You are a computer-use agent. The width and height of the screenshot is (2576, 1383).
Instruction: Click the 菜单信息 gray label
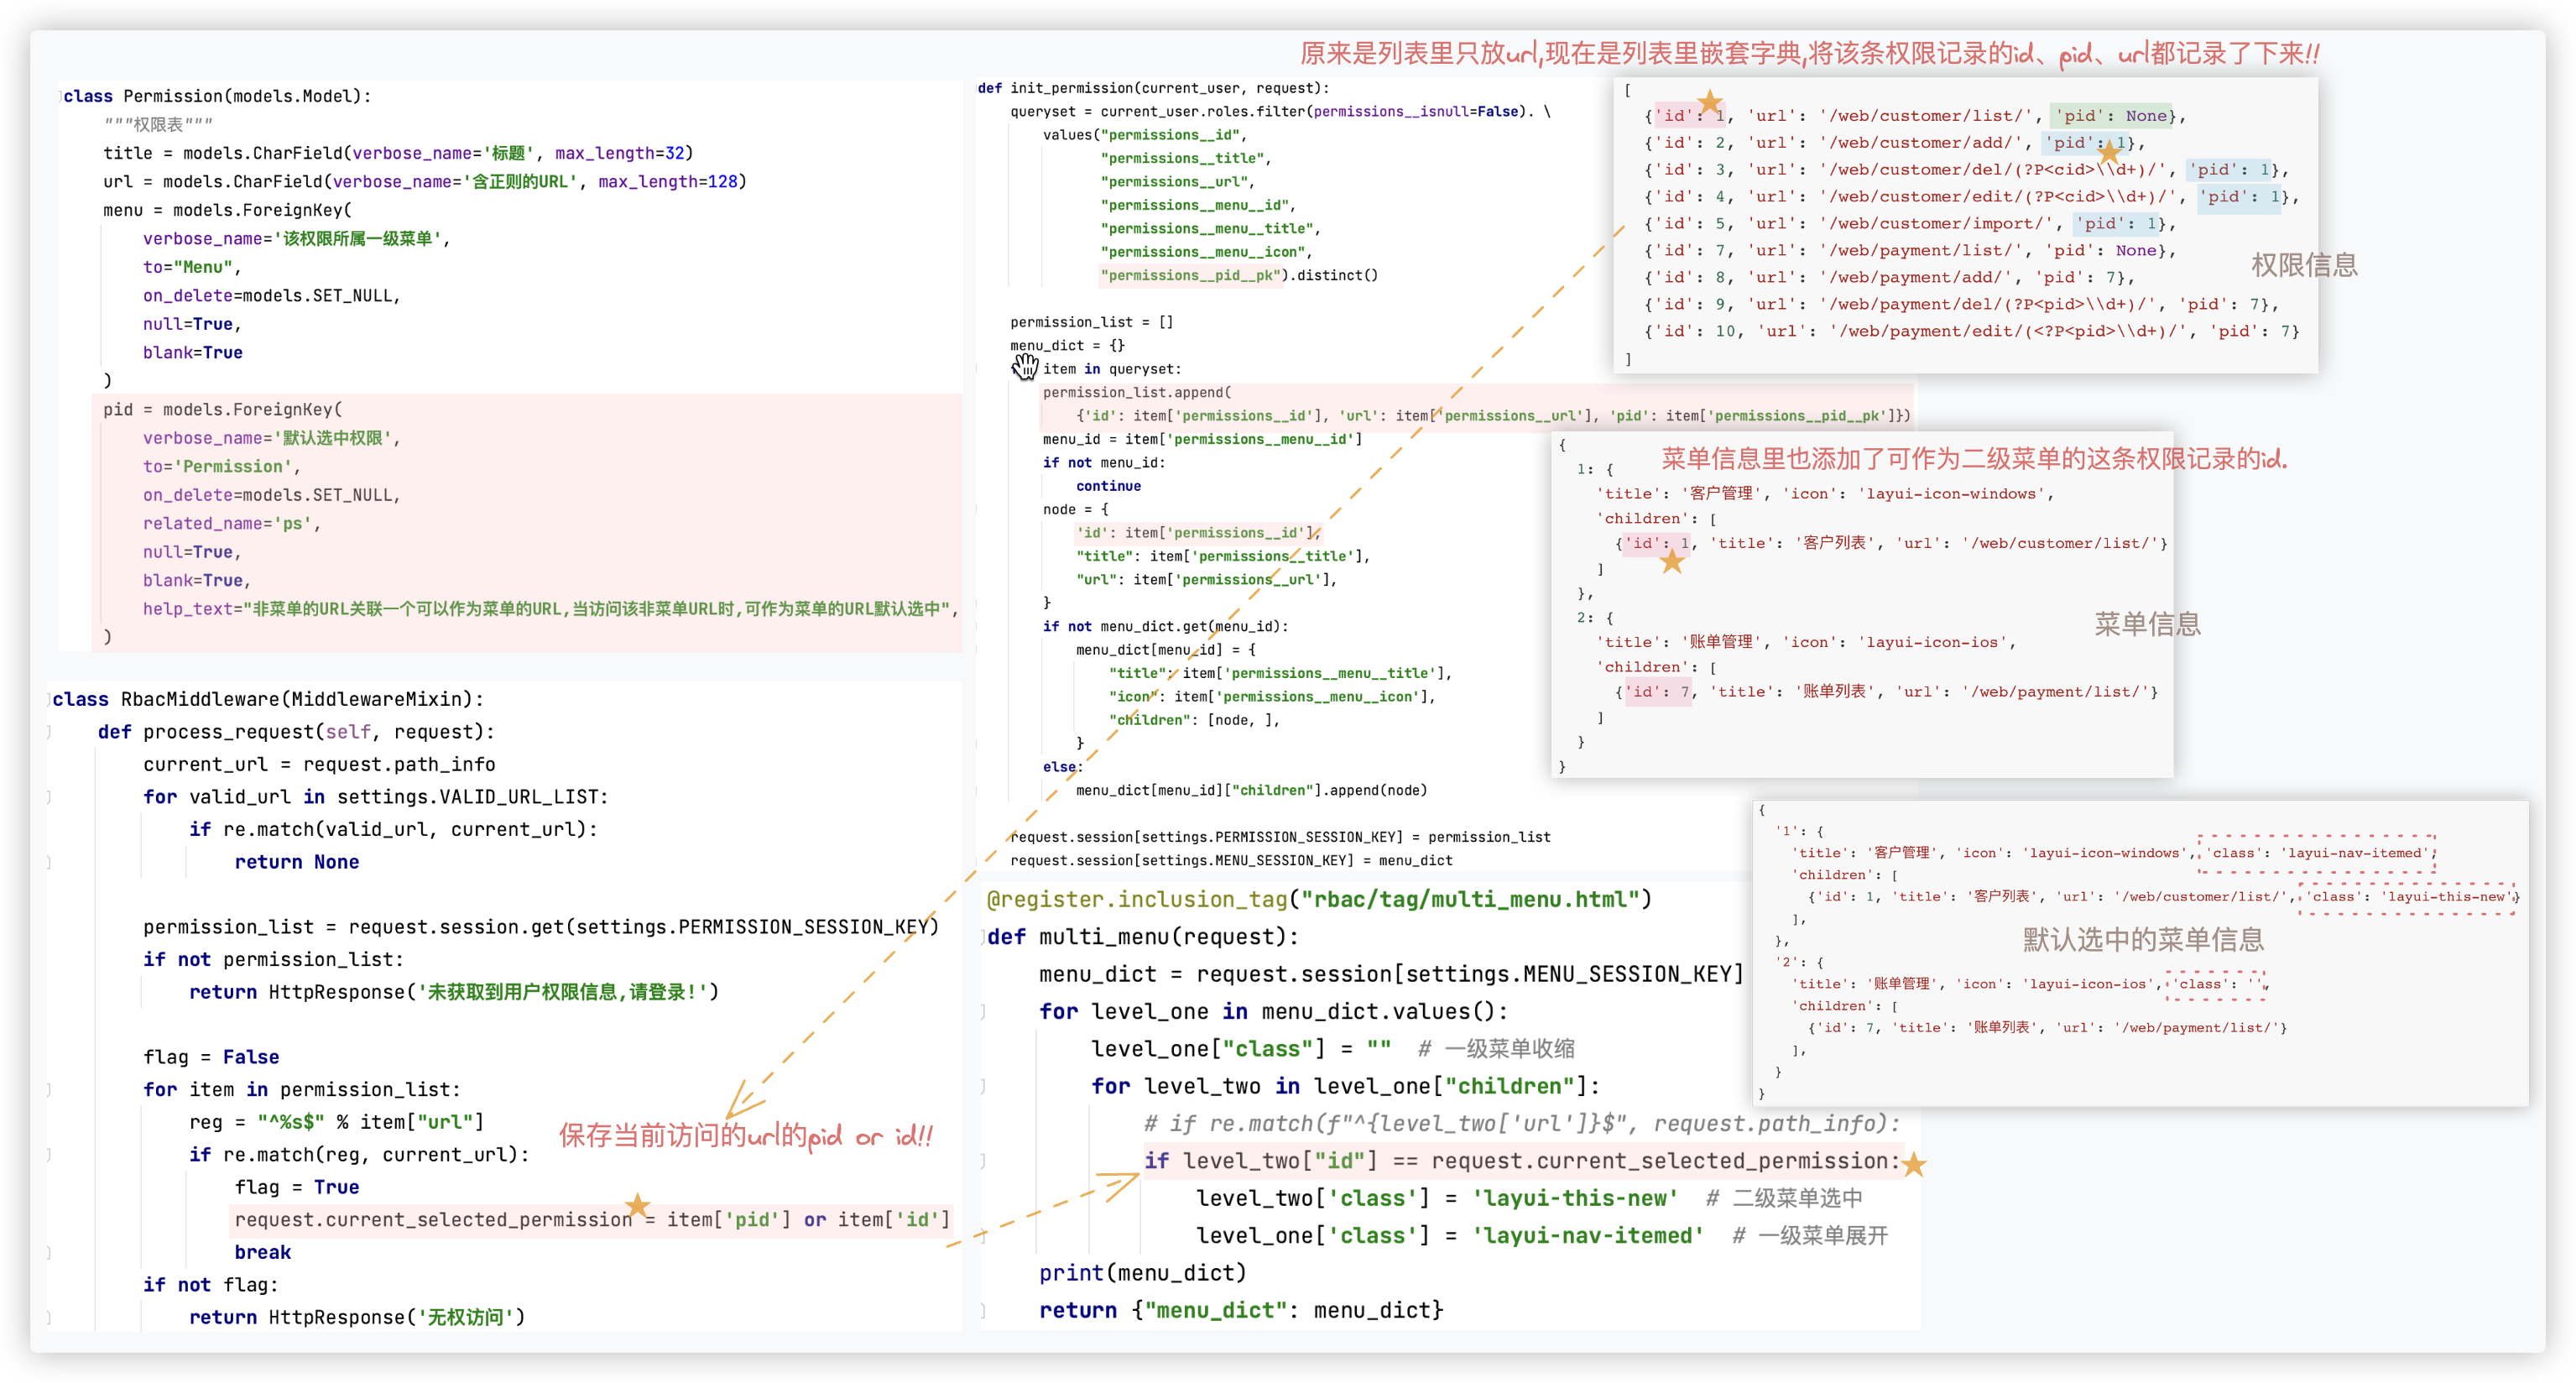(x=2147, y=624)
